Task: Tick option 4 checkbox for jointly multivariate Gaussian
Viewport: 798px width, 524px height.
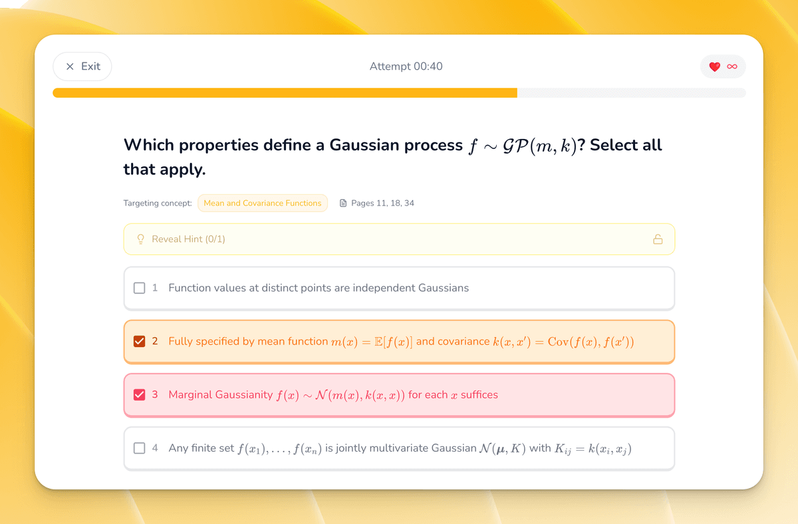Action: [x=139, y=448]
